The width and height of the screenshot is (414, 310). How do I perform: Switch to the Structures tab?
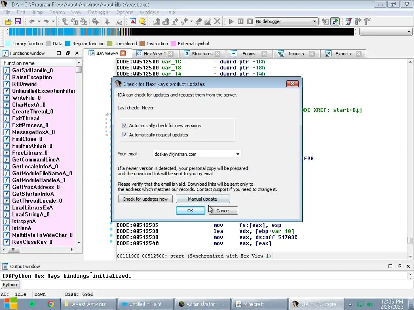(202, 54)
